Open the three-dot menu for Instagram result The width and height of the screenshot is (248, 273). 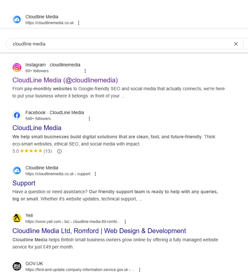(85, 71)
